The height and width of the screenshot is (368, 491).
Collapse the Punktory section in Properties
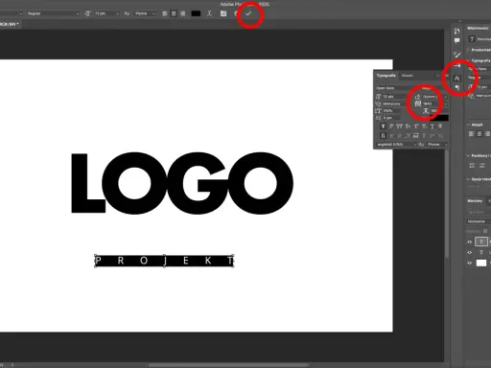[x=468, y=155]
